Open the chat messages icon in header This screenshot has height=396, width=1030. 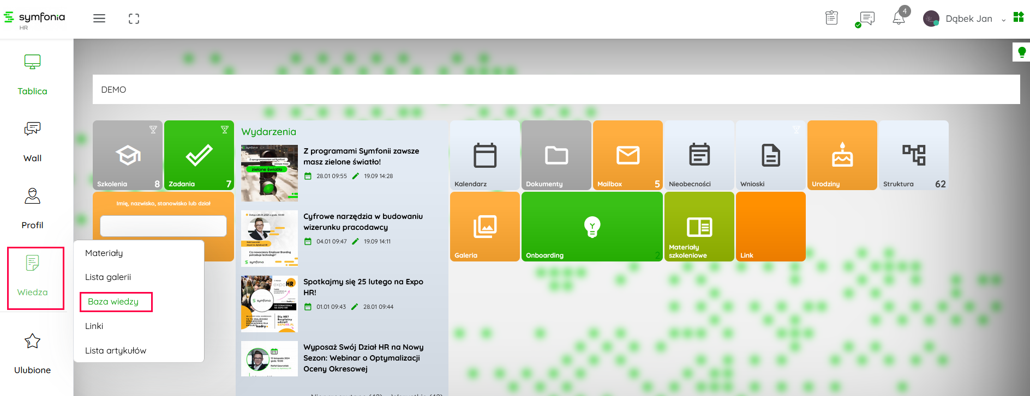(x=866, y=19)
